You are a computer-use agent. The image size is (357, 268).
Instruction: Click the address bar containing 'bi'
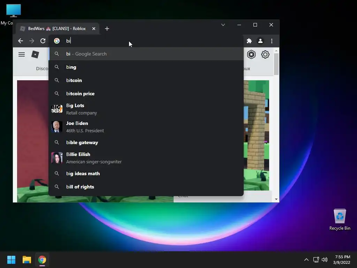[x=146, y=41]
